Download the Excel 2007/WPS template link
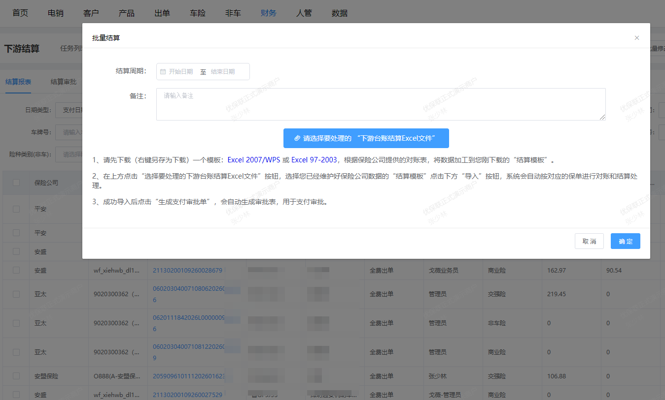Screen dimensions: 665x400 [x=253, y=160]
